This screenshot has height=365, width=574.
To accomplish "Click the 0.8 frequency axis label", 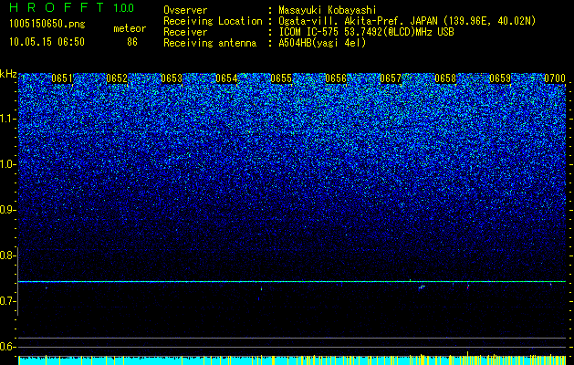I will pyautogui.click(x=7, y=255).
